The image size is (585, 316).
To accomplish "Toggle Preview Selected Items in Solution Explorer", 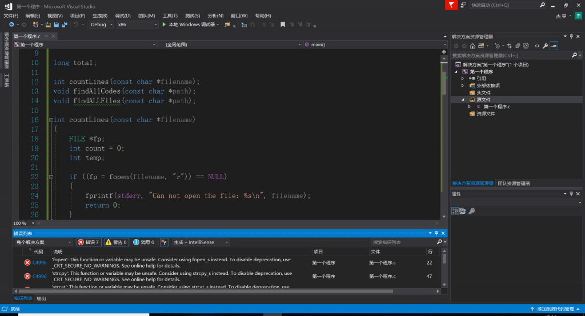I will click(x=554, y=46).
